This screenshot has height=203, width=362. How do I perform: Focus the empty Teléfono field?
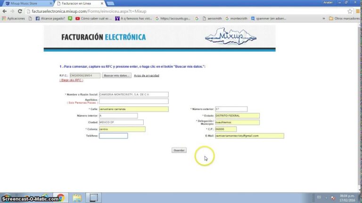tap(113, 136)
